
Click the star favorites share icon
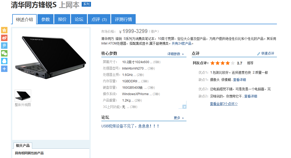tap(4, 30)
